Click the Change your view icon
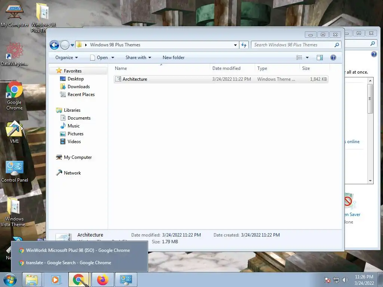383x287 pixels. (299, 58)
